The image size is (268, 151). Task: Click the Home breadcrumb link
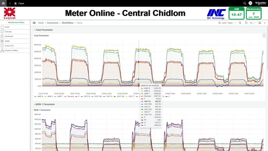coord(41,23)
